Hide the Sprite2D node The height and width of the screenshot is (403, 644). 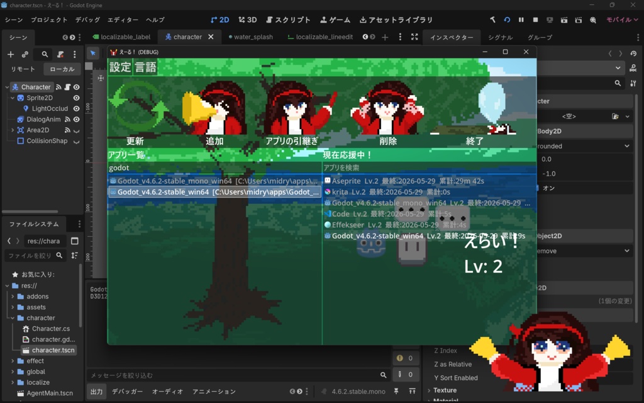[76, 98]
